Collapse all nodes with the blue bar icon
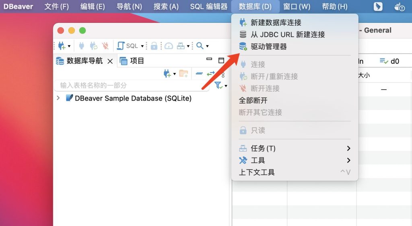Image resolution: width=412 pixels, height=226 pixels. (199, 73)
